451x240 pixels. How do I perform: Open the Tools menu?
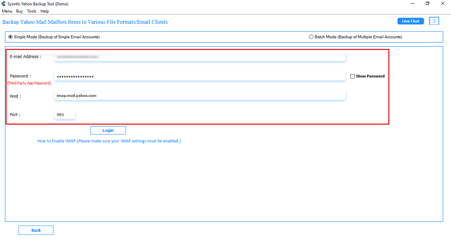32,11
